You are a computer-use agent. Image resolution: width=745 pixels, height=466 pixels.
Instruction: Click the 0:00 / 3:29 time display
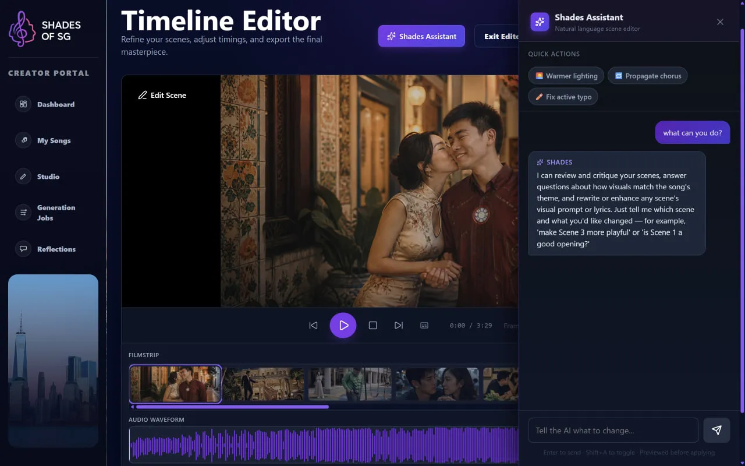[x=471, y=326]
